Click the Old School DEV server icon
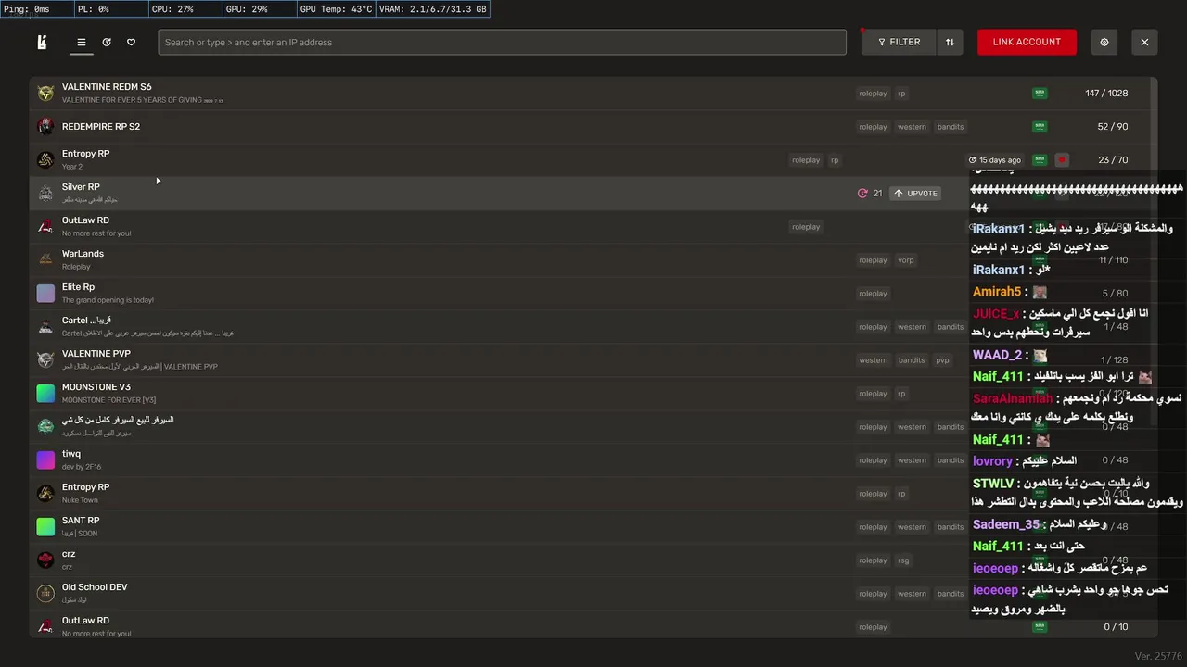1187x667 pixels. click(45, 593)
